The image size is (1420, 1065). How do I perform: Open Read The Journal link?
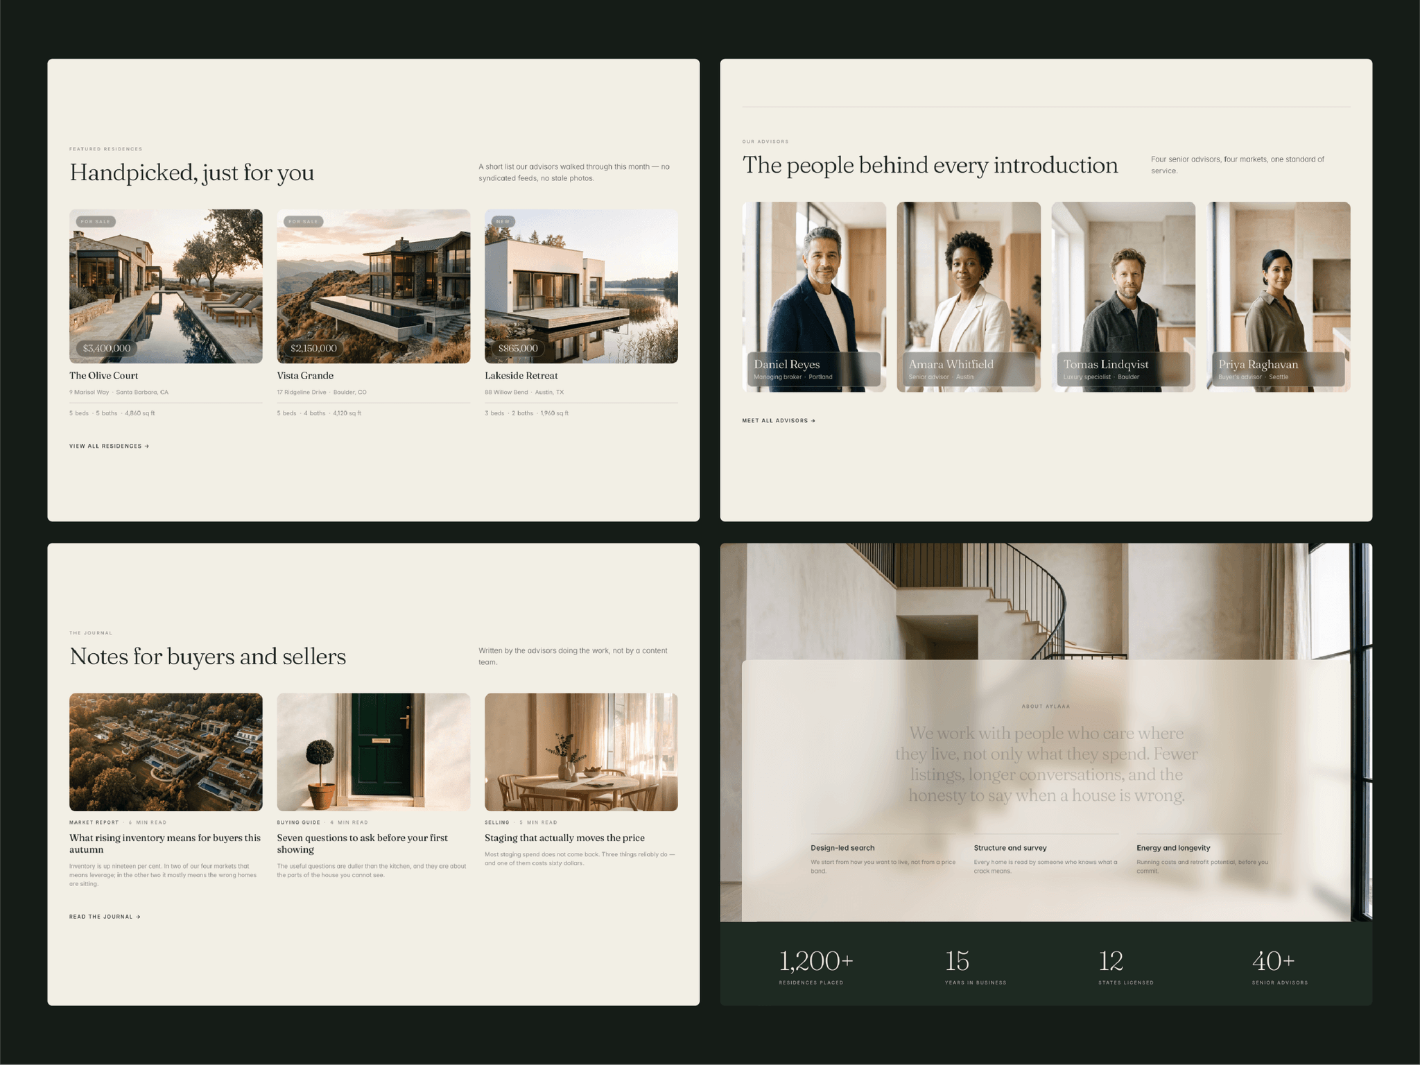click(105, 917)
